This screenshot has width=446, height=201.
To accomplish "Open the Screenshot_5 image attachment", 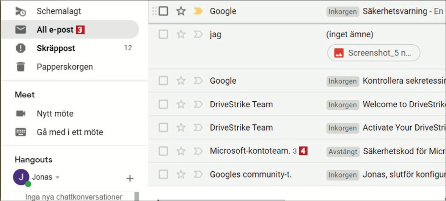I will point(374,53).
